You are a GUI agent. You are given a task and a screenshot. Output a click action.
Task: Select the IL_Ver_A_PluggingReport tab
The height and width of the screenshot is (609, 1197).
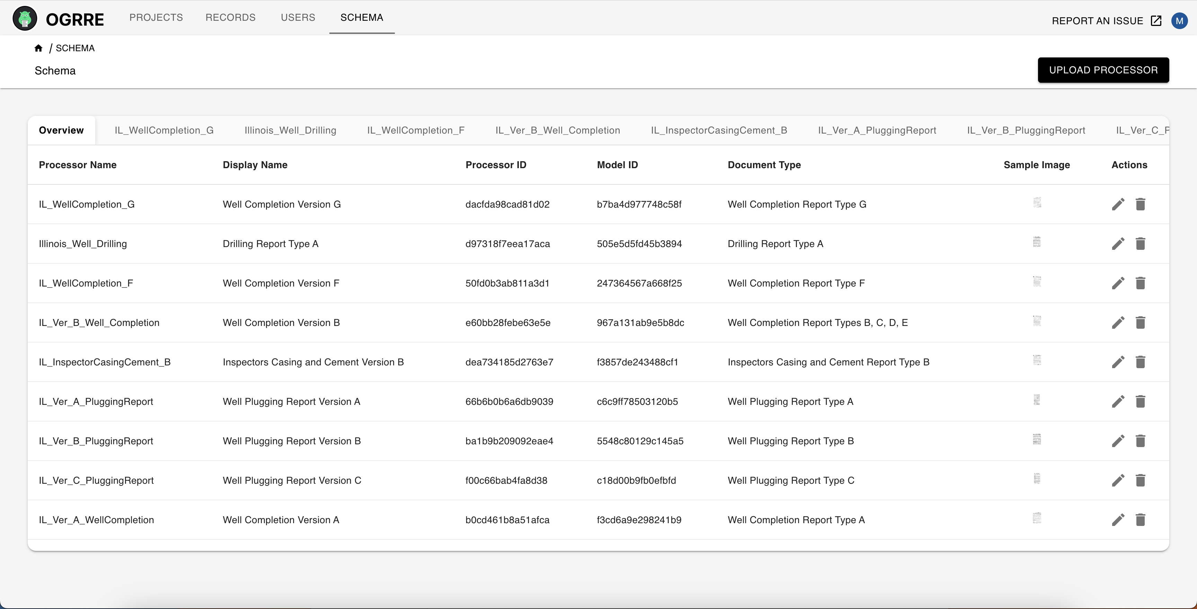coord(877,130)
